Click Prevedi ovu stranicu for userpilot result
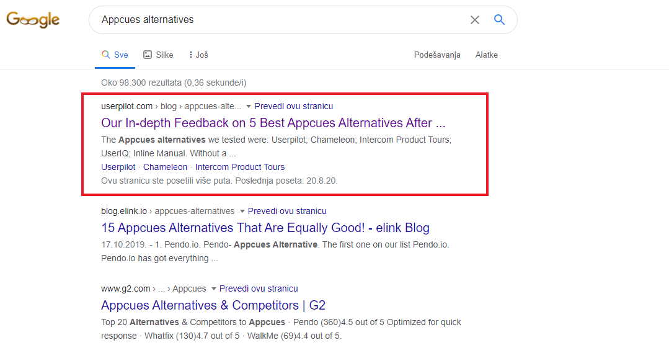This screenshot has width=669, height=353. [293, 106]
